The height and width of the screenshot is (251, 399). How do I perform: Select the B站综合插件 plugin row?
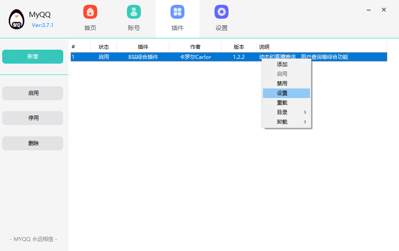pyautogui.click(x=143, y=57)
